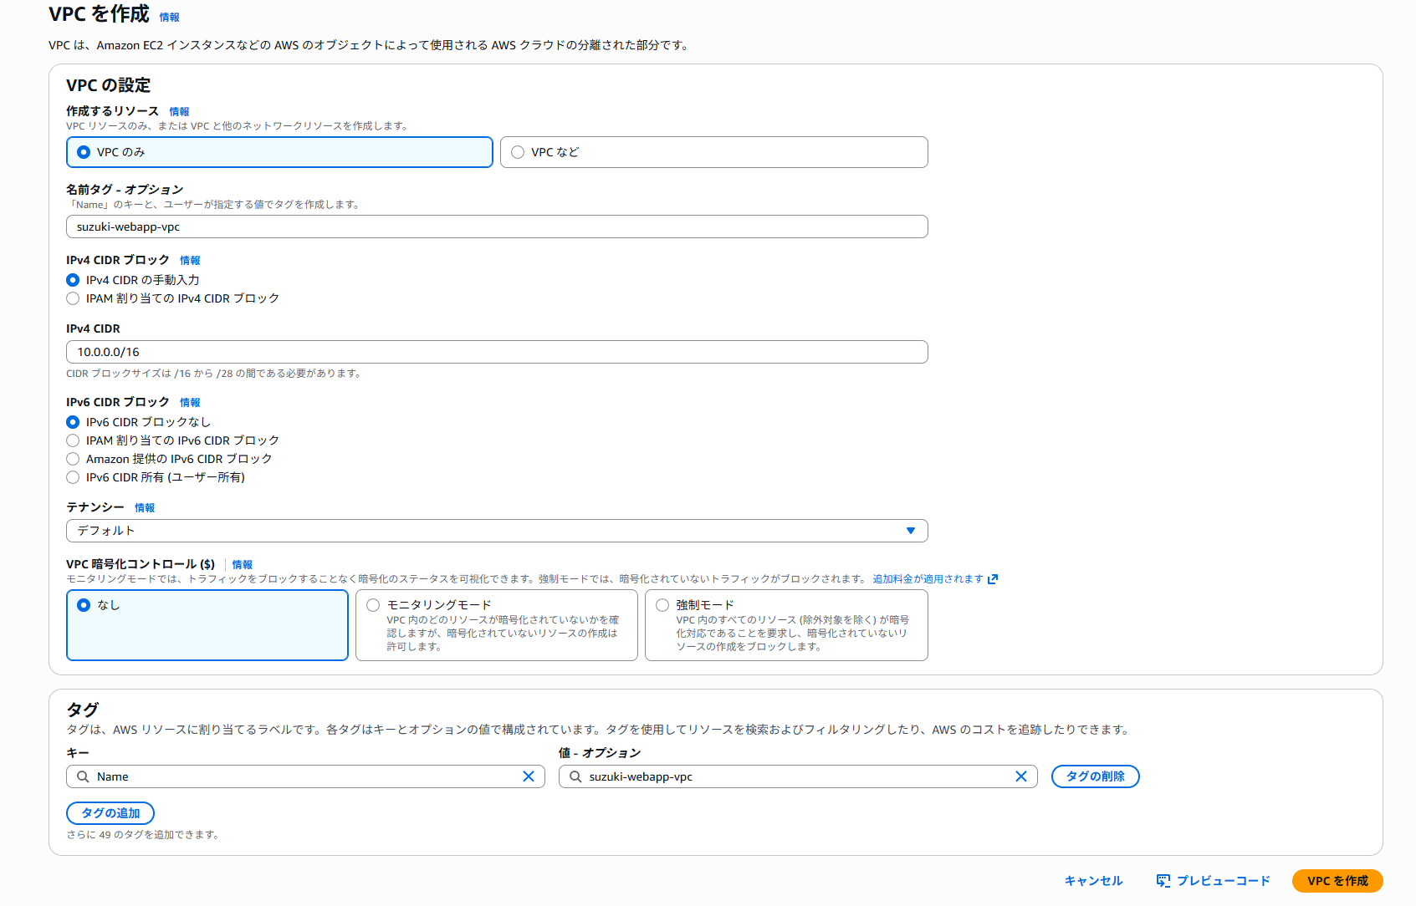Select 強制モード for VPC encryption
The image size is (1416, 906).
click(662, 604)
